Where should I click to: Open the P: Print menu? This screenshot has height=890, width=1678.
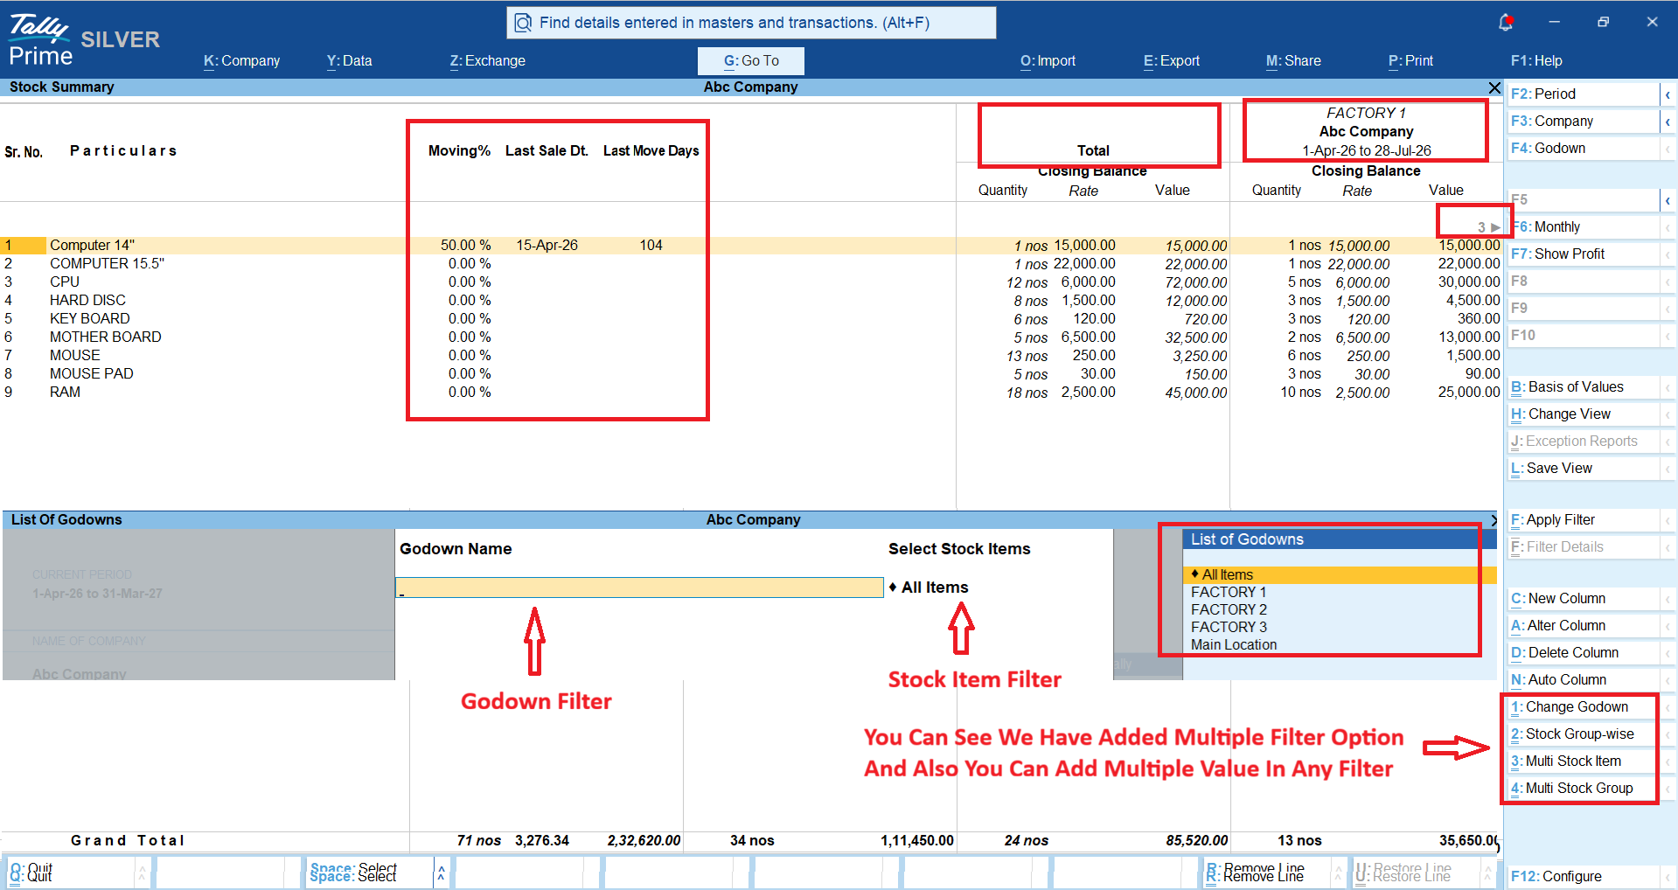pos(1410,61)
